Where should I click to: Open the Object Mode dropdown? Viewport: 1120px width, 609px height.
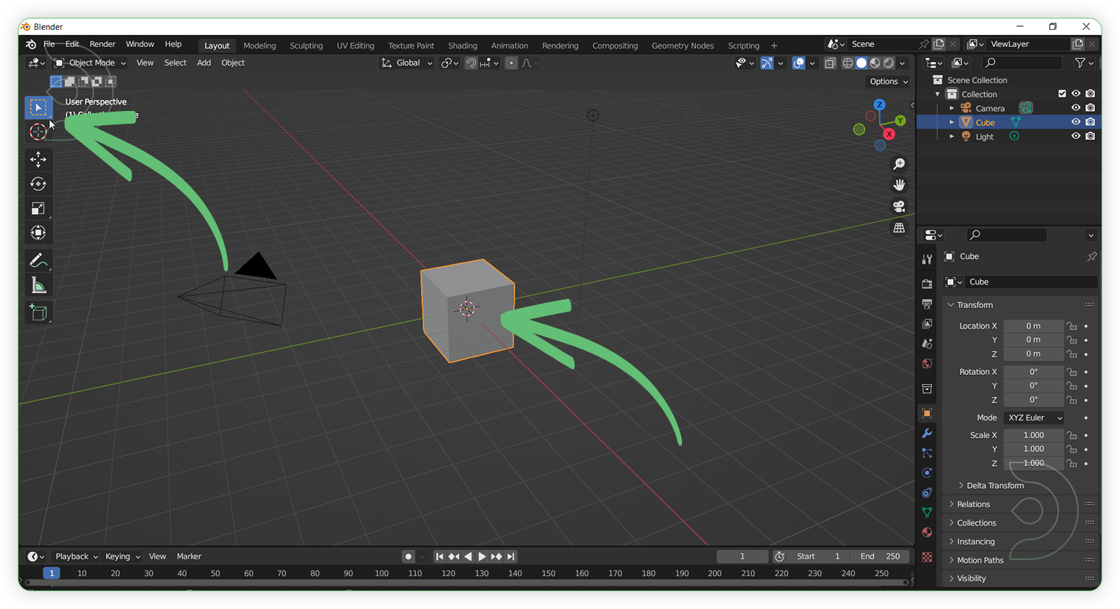pyautogui.click(x=90, y=63)
